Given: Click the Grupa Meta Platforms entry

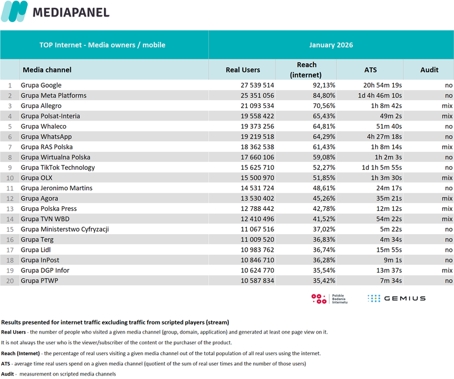Looking at the screenshot, I should click(x=53, y=95).
